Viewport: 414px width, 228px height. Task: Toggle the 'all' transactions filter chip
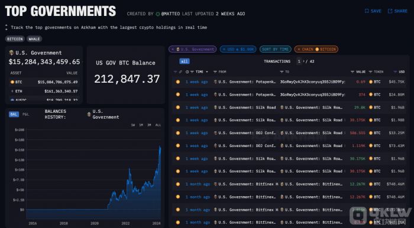[185, 61]
